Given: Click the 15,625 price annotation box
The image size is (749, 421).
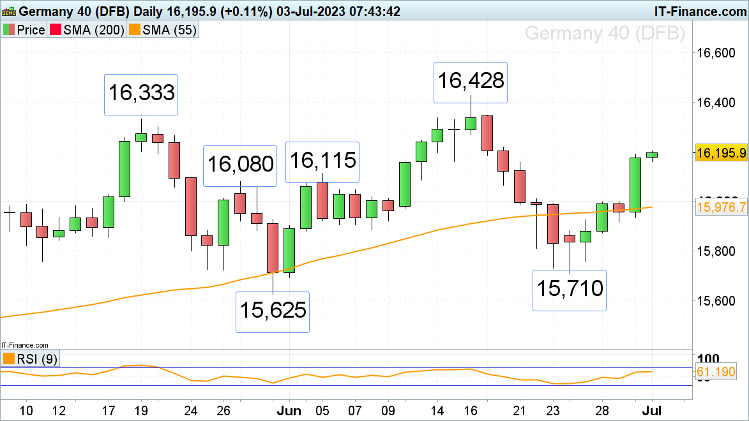Looking at the screenshot, I should 273,312.
